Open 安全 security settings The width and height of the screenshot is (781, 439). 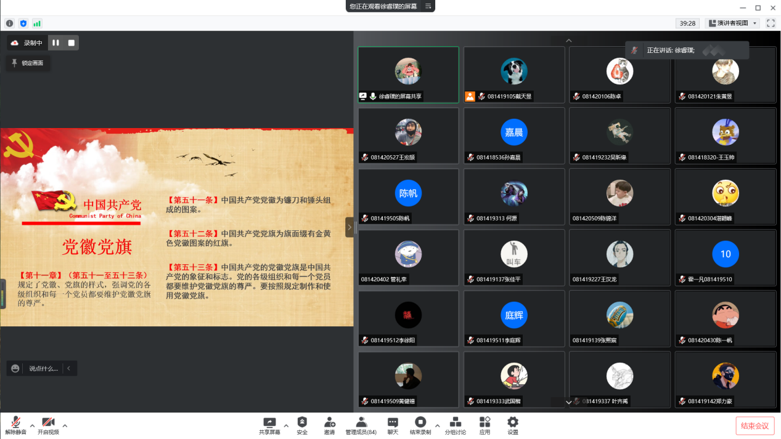coord(302,426)
